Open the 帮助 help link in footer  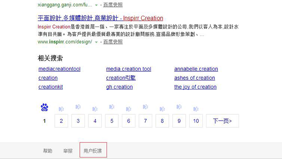point(48,151)
